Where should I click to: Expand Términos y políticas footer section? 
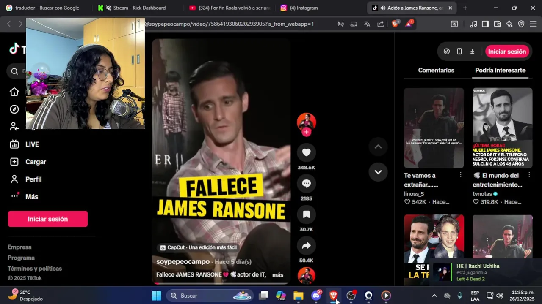pos(35,269)
